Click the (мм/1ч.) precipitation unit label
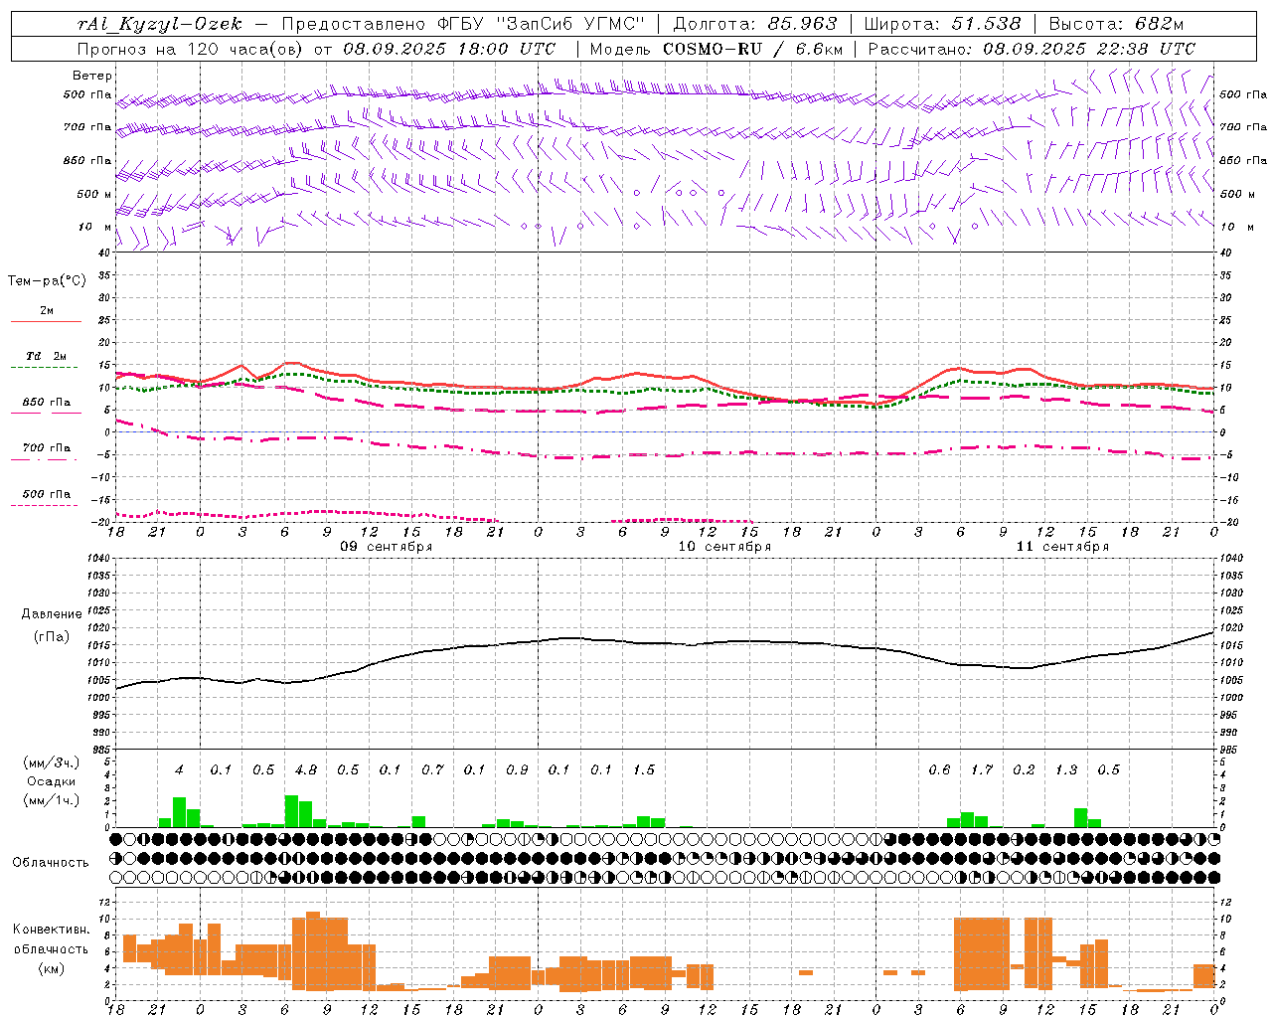Image resolution: width=1272 pixels, height=1018 pixels. point(51,800)
